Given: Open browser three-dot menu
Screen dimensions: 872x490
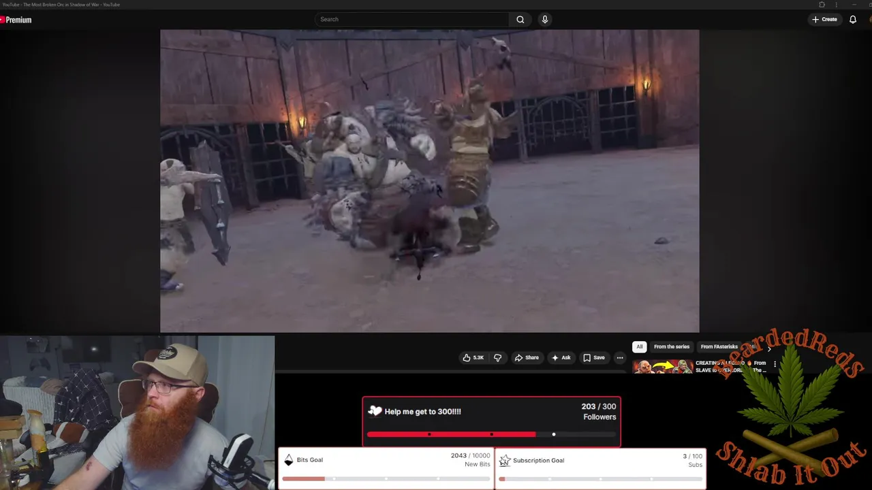Looking at the screenshot, I should 837,5.
